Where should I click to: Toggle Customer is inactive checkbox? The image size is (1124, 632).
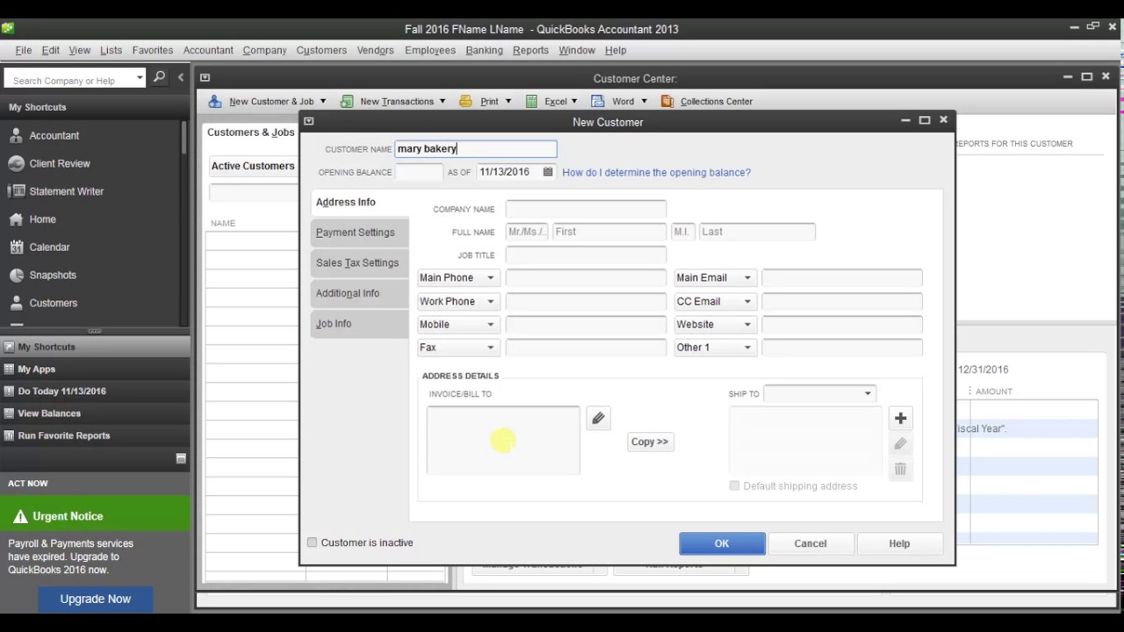pos(312,542)
